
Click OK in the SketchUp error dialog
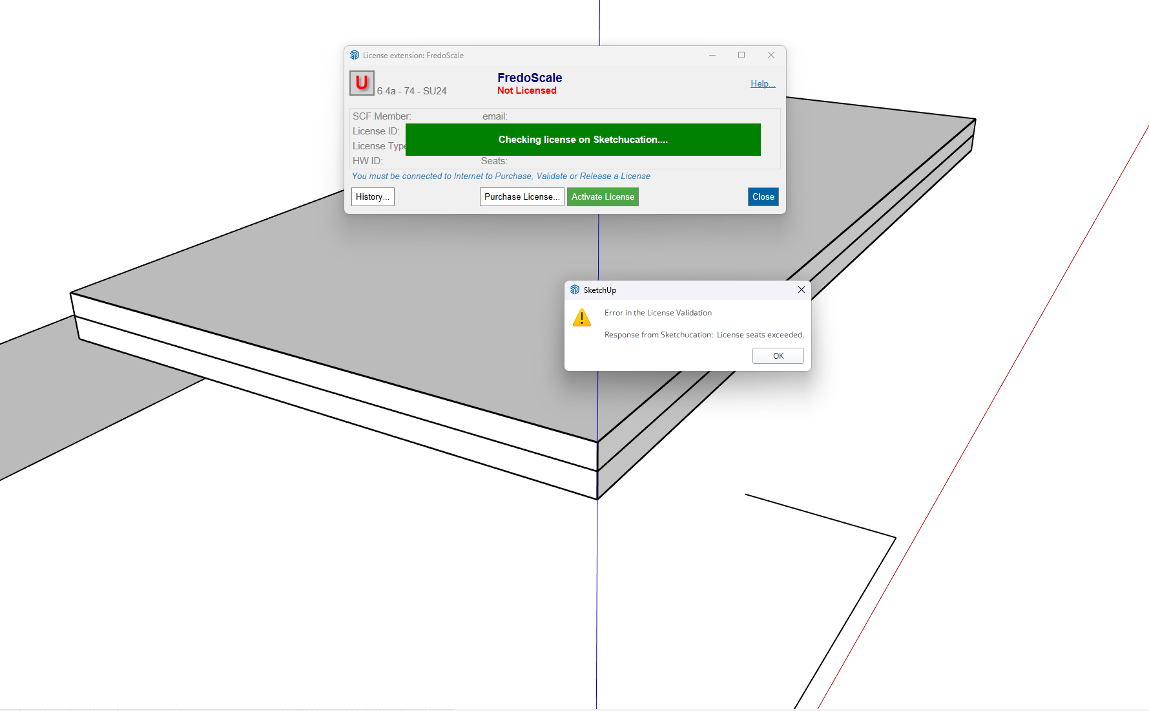click(x=778, y=356)
